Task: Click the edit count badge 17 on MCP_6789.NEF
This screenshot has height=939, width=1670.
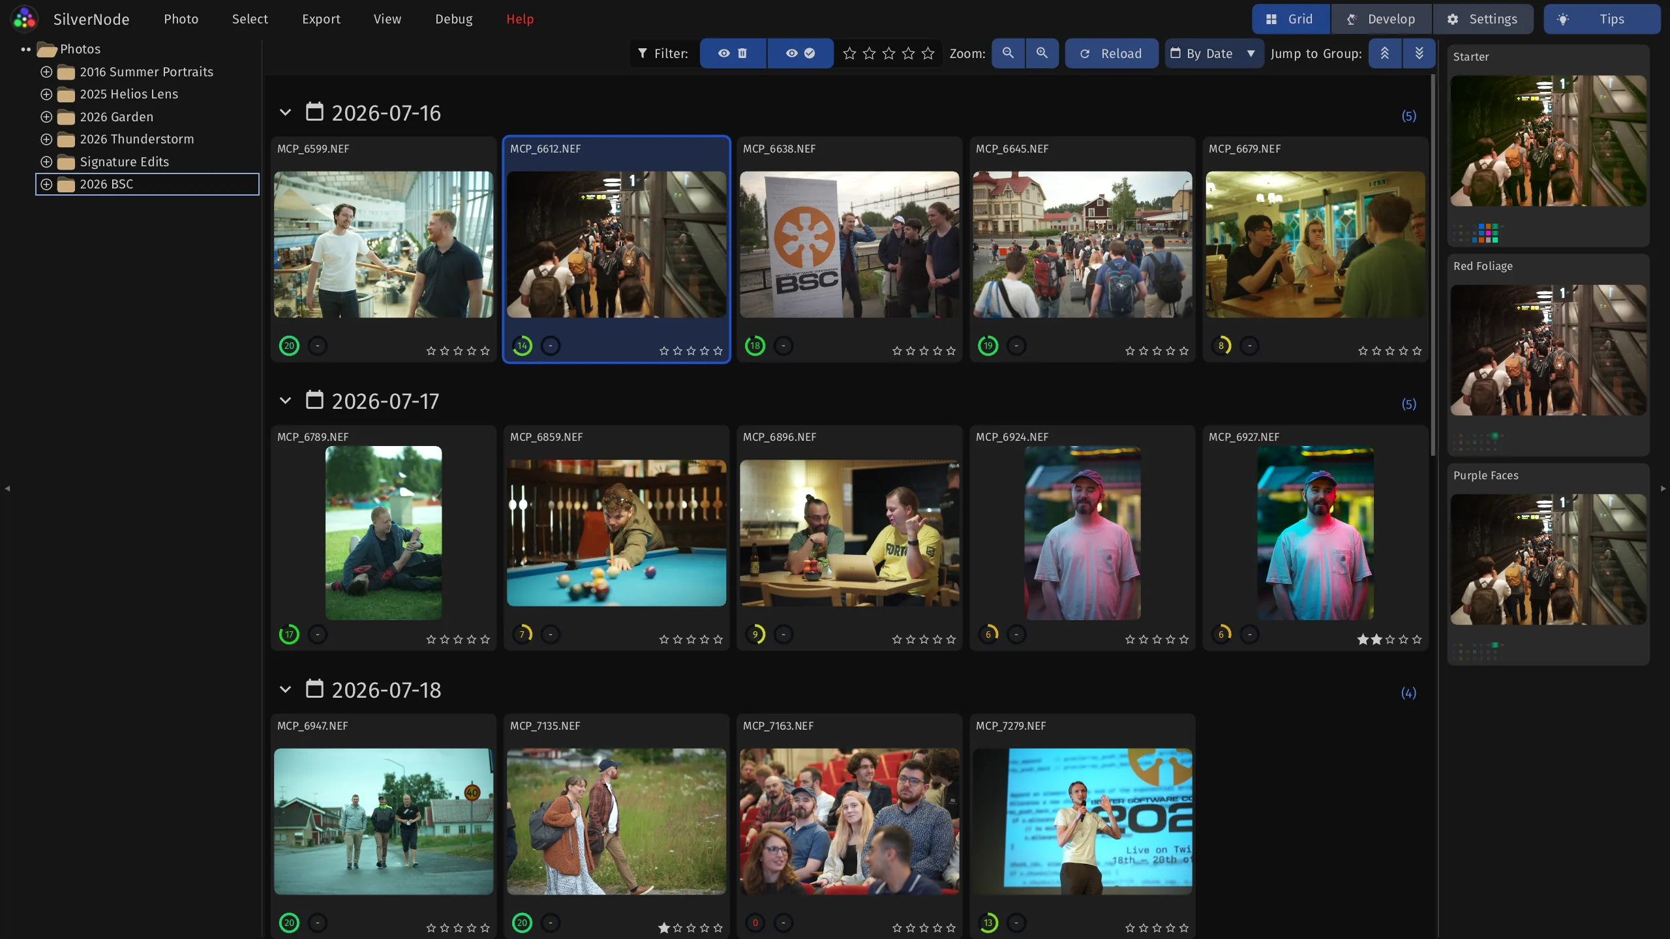Action: tap(289, 634)
